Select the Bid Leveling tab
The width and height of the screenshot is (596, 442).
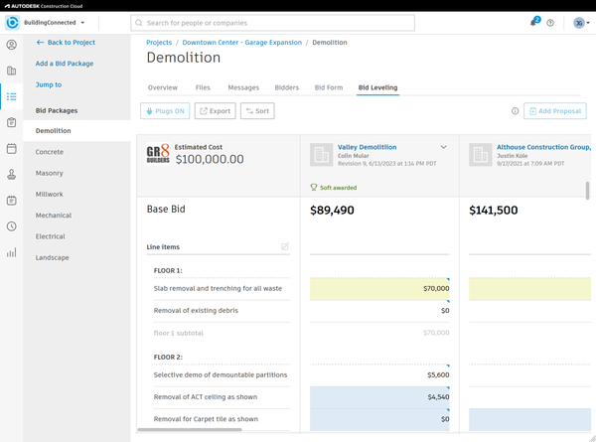(377, 87)
